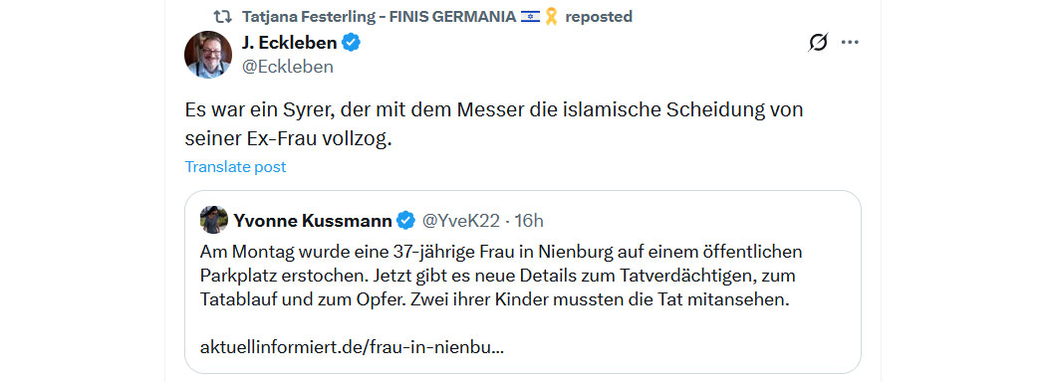Open Yvonne Kussmann's small avatar
Image resolution: width=1046 pixels, height=382 pixels.
[213, 219]
